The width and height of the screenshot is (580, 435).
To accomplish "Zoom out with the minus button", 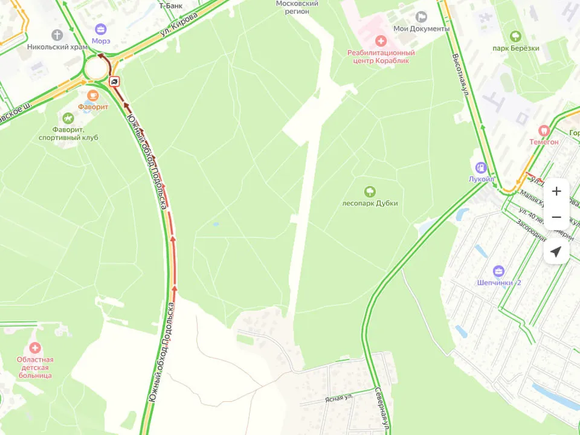I will coord(556,217).
